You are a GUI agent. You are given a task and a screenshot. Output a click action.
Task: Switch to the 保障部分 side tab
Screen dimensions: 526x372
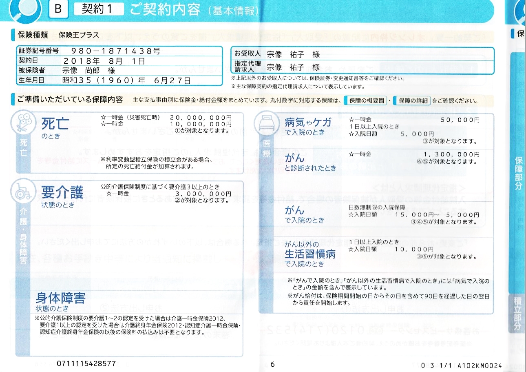pos(518,172)
